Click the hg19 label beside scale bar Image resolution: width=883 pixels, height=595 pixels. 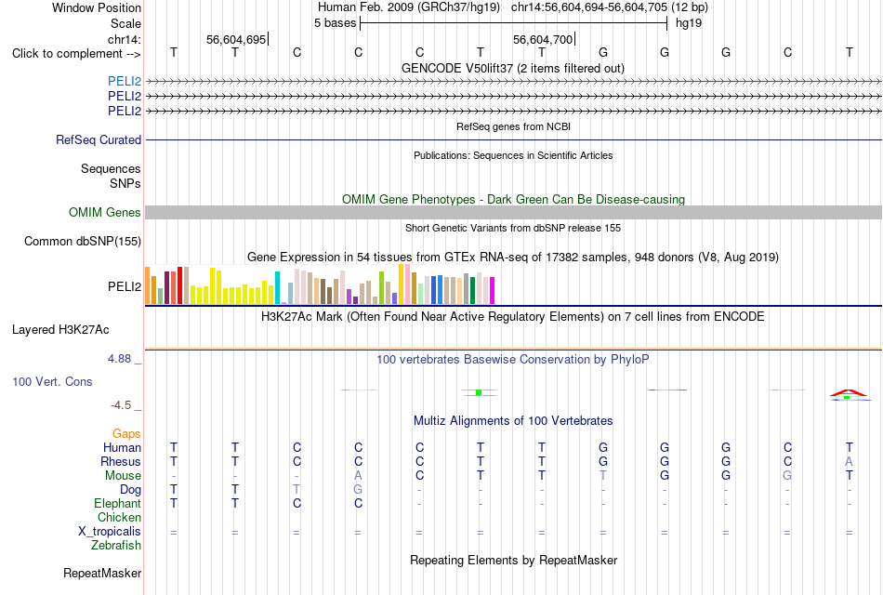(x=689, y=23)
